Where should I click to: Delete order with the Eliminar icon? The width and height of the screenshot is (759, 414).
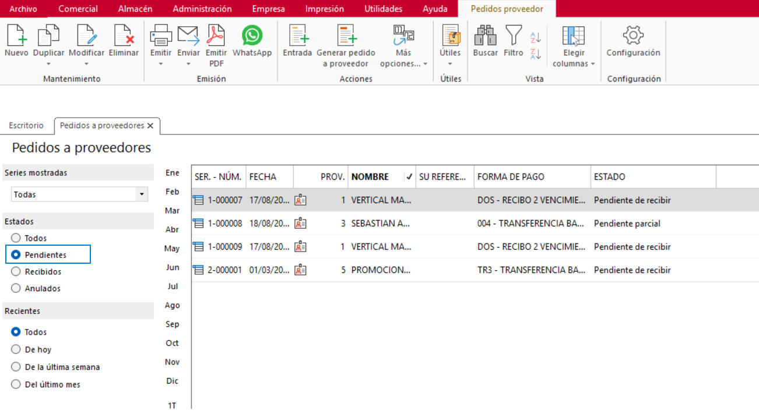pos(124,36)
